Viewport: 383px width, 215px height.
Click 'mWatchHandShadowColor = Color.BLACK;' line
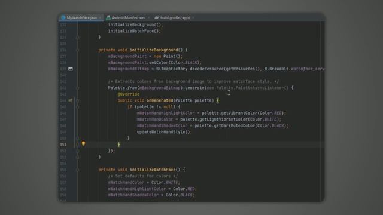[x=151, y=195]
